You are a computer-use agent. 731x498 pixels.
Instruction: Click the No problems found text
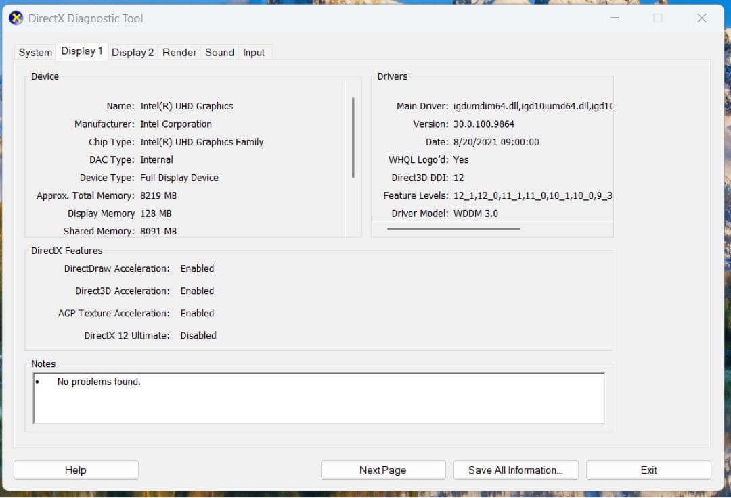click(x=98, y=381)
